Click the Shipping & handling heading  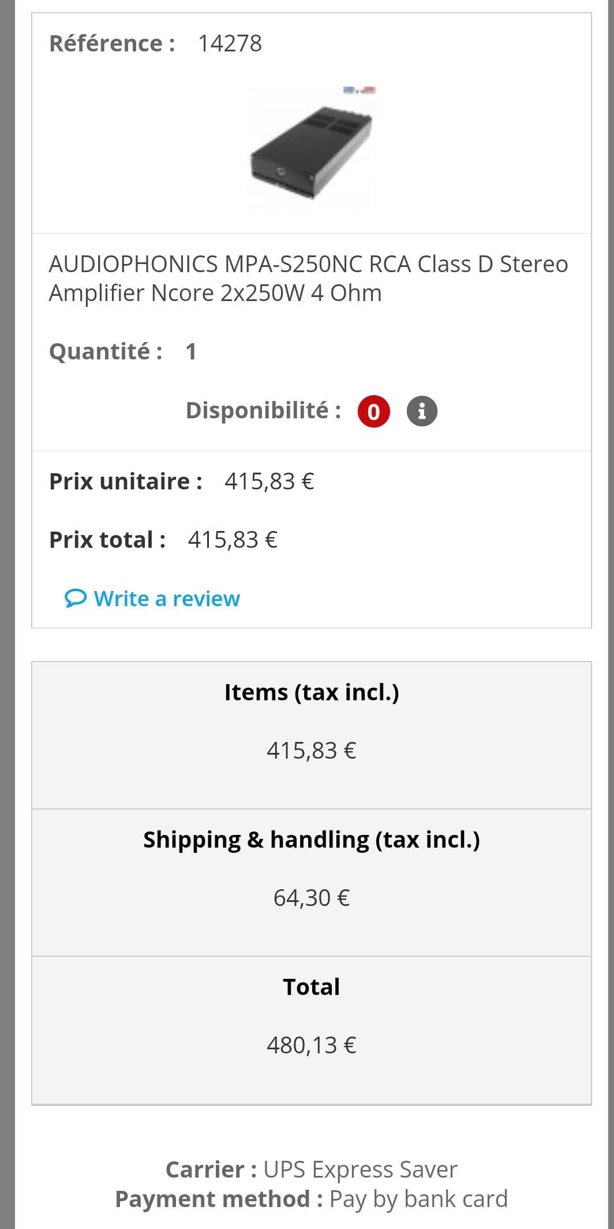pos(312,840)
